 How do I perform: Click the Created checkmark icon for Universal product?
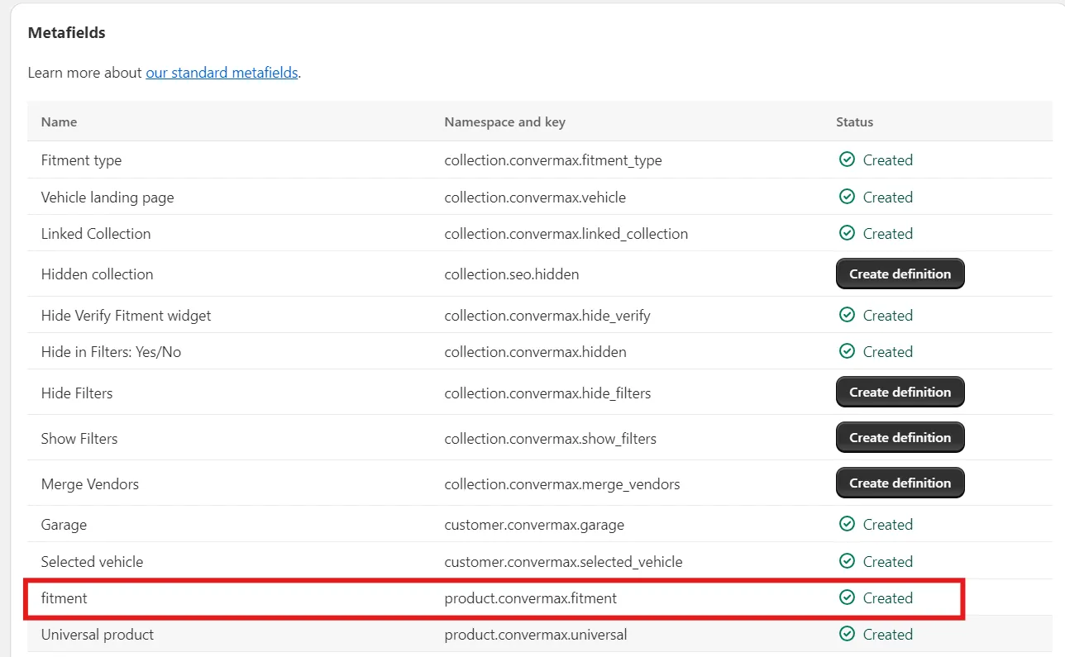click(847, 634)
